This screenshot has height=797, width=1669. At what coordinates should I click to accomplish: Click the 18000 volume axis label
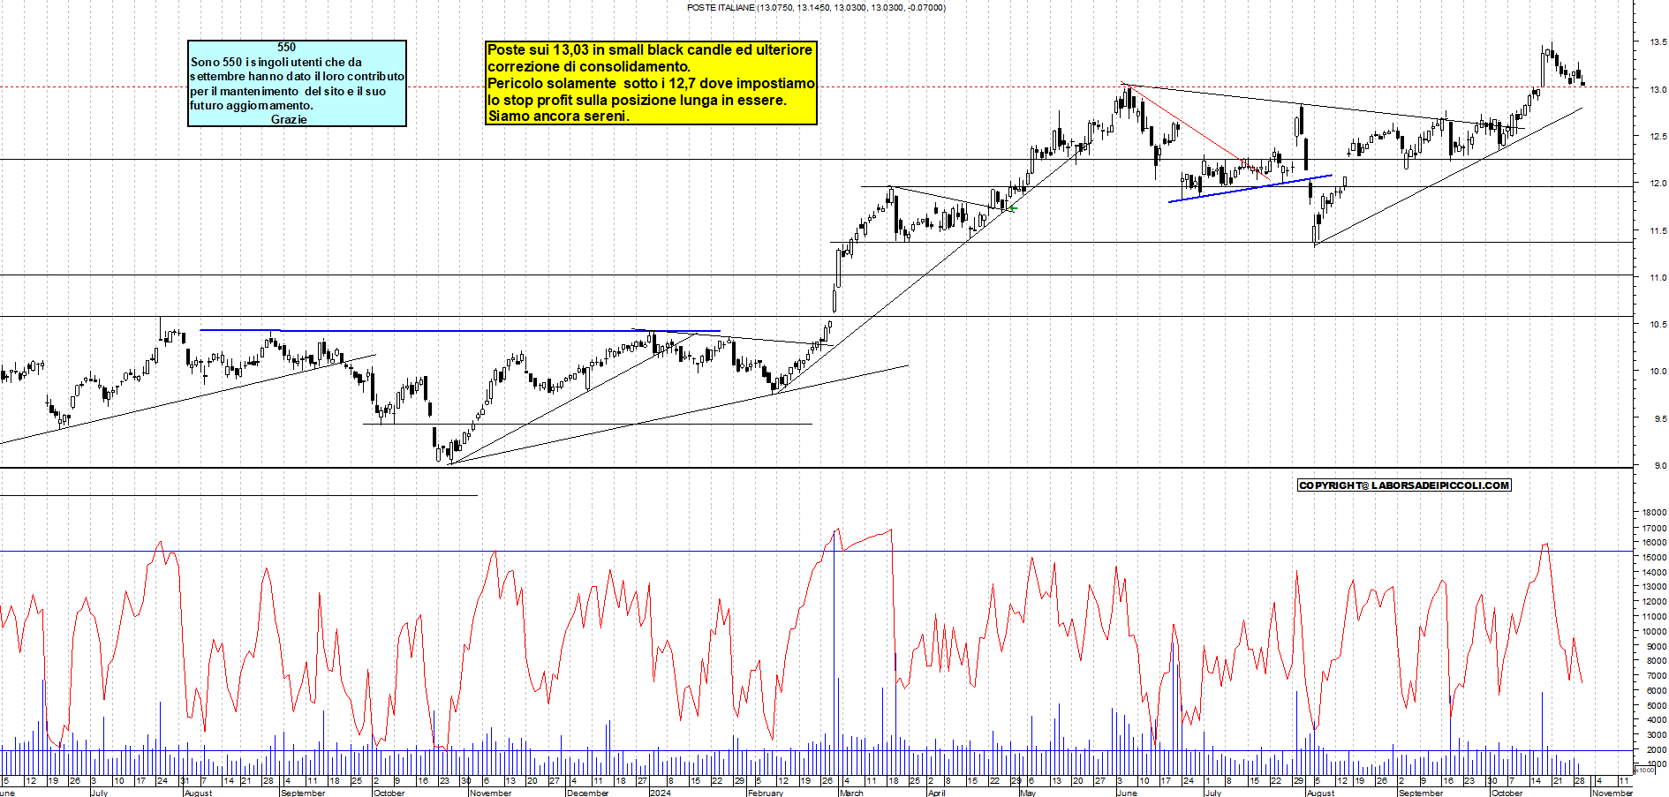tap(1654, 513)
